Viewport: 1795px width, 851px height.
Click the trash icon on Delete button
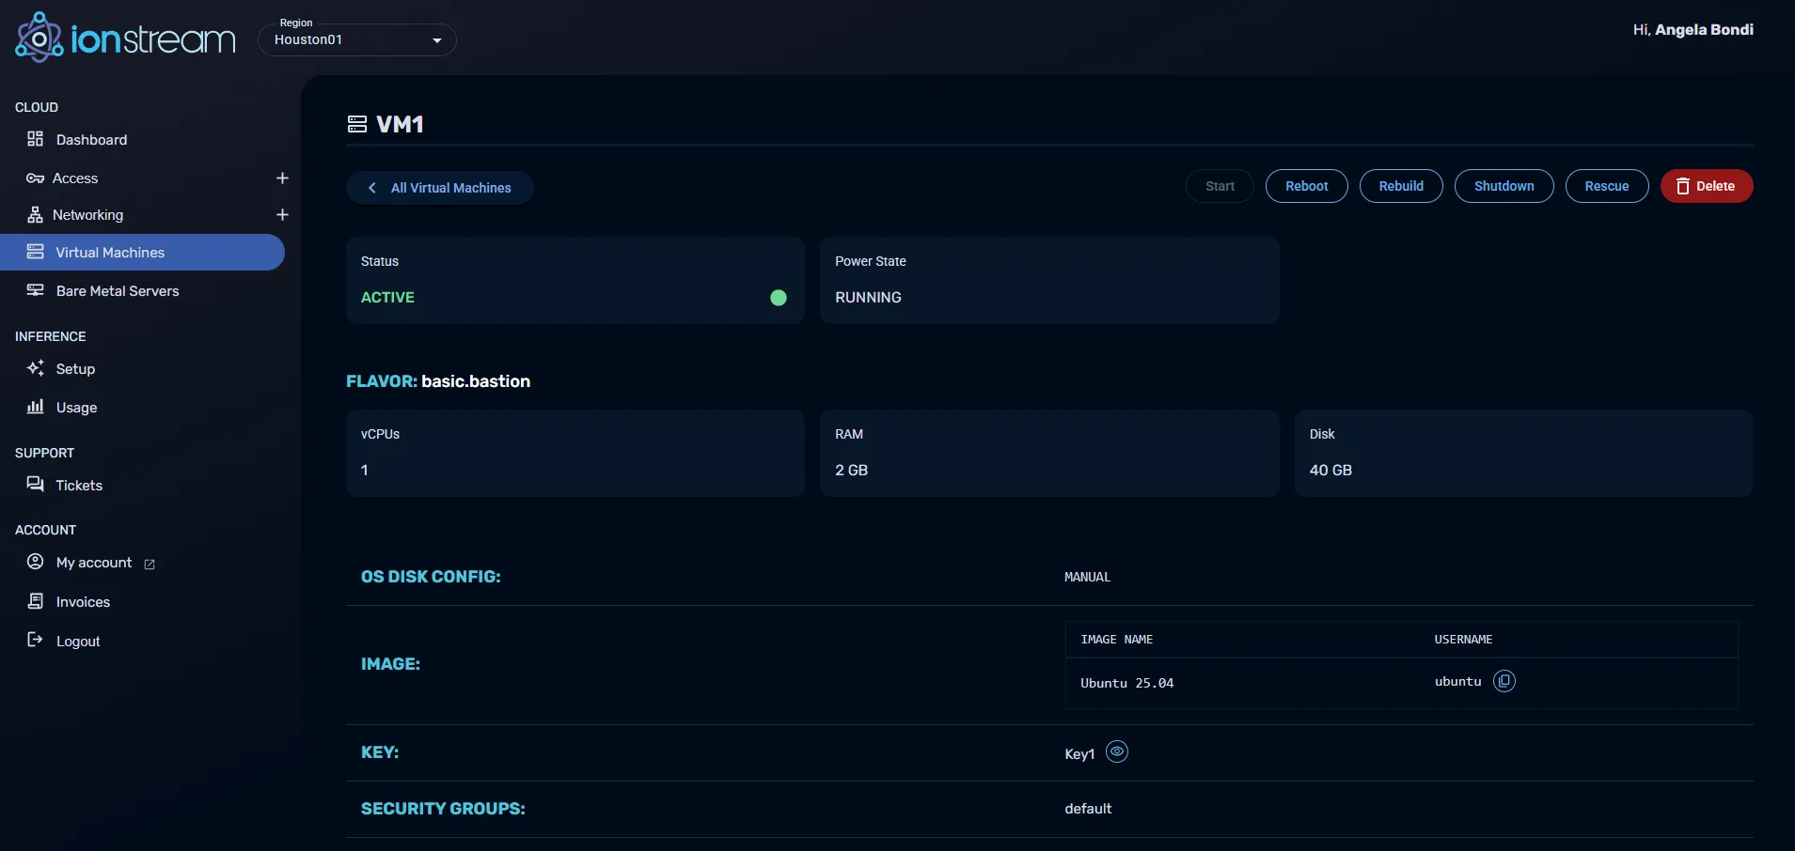pos(1683,186)
